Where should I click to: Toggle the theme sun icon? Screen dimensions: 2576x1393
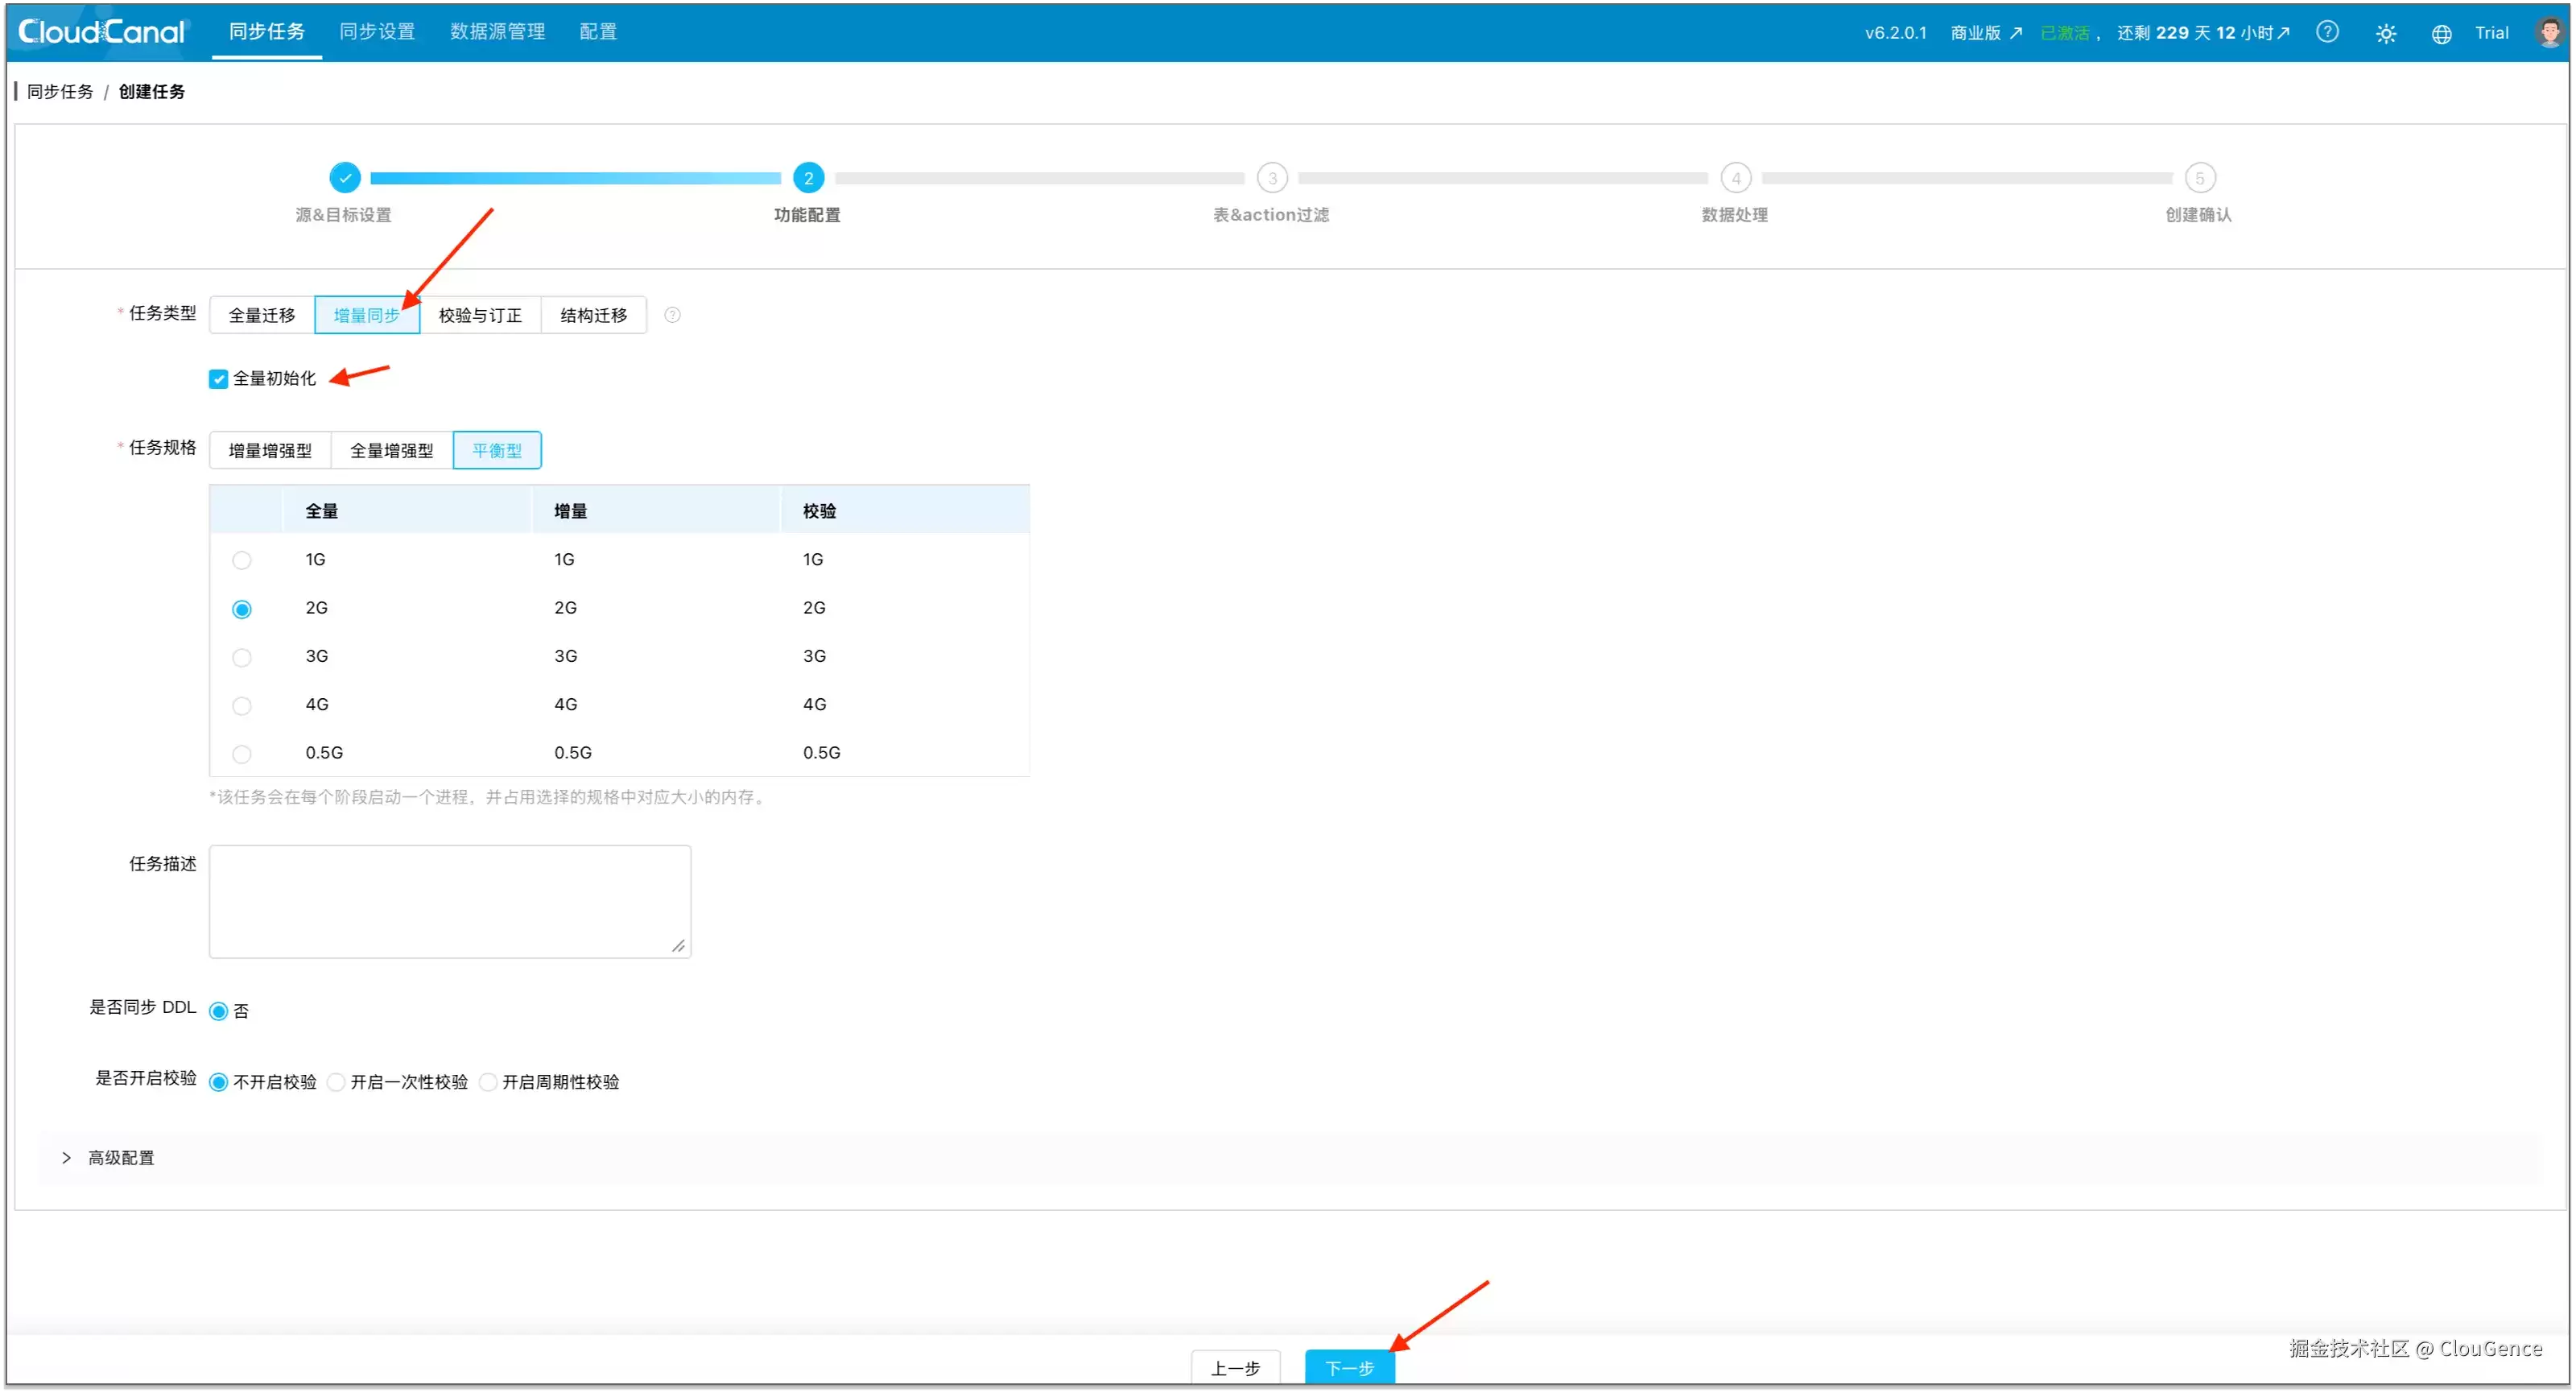(x=2385, y=33)
